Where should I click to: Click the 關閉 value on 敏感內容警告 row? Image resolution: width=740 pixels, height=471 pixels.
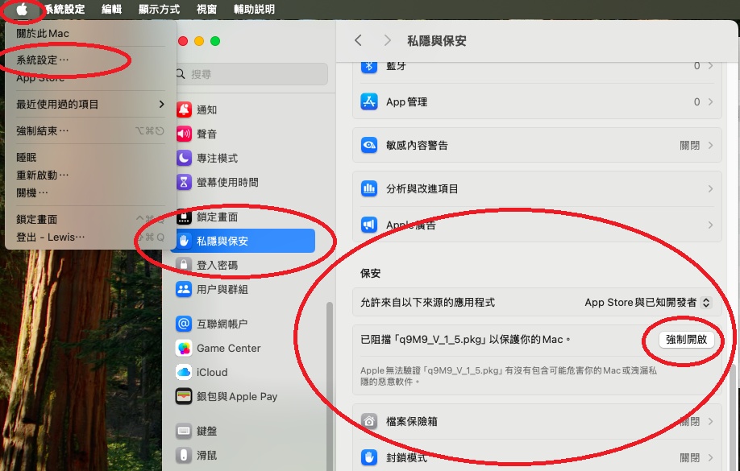point(689,145)
